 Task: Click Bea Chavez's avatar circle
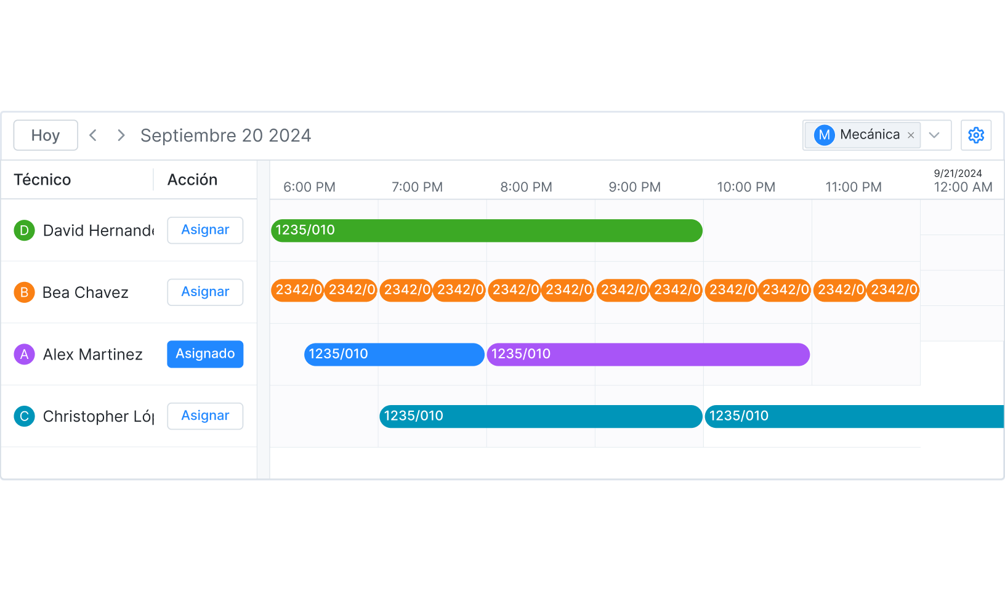pyautogui.click(x=24, y=292)
